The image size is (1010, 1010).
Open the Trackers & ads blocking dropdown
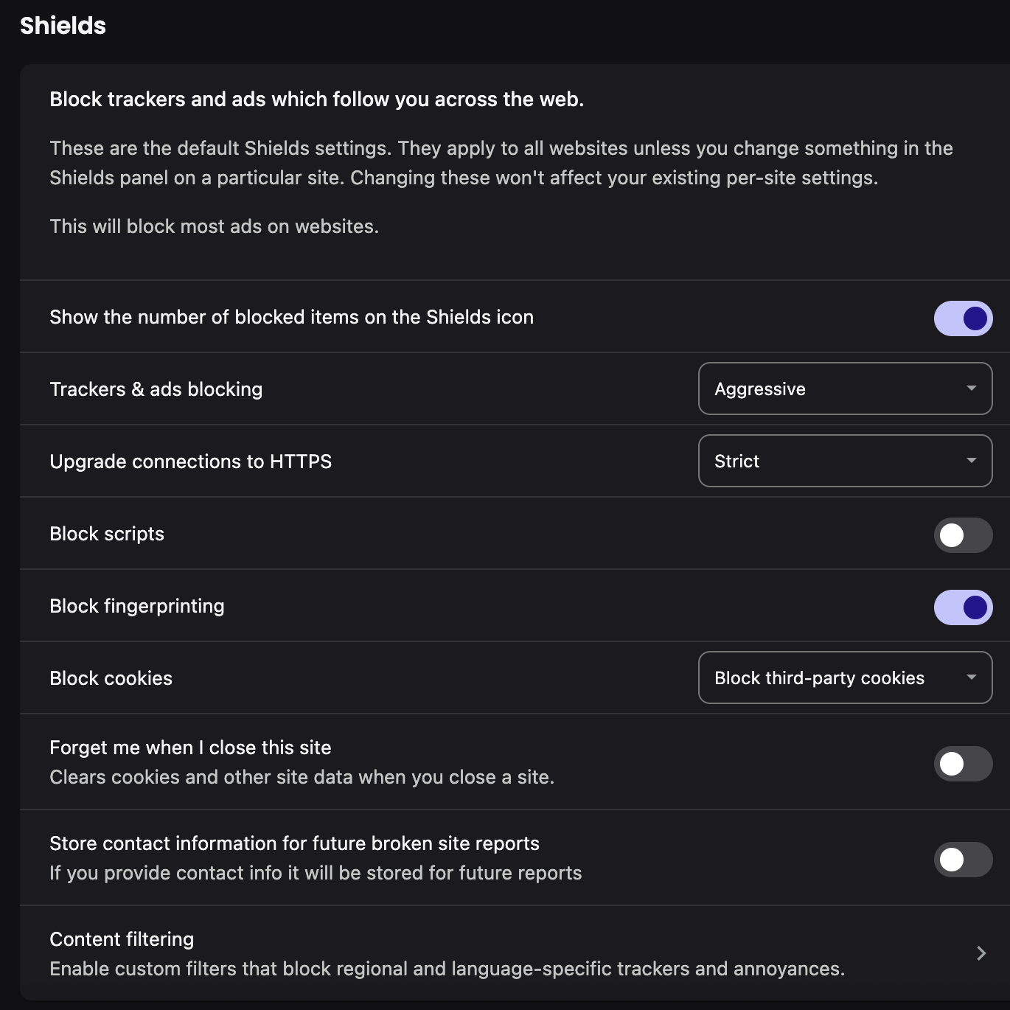844,389
